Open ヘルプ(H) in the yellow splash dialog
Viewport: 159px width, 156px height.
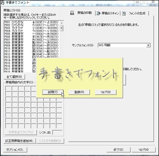click(106, 92)
